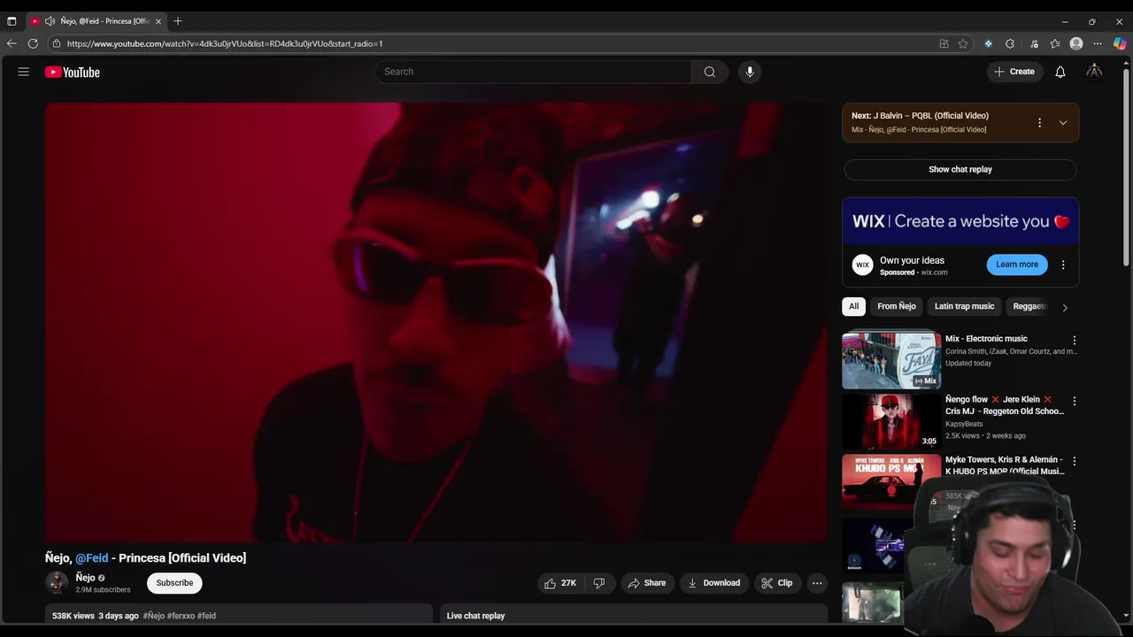Open the playlist panel three-dot menu
The width and height of the screenshot is (1133, 637).
tap(1039, 123)
